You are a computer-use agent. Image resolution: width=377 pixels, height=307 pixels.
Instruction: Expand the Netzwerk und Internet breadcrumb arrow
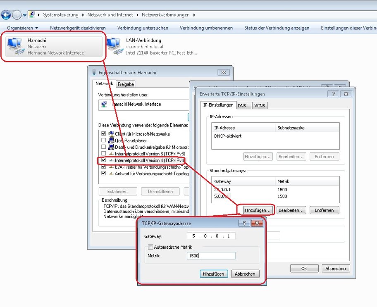tap(138, 15)
